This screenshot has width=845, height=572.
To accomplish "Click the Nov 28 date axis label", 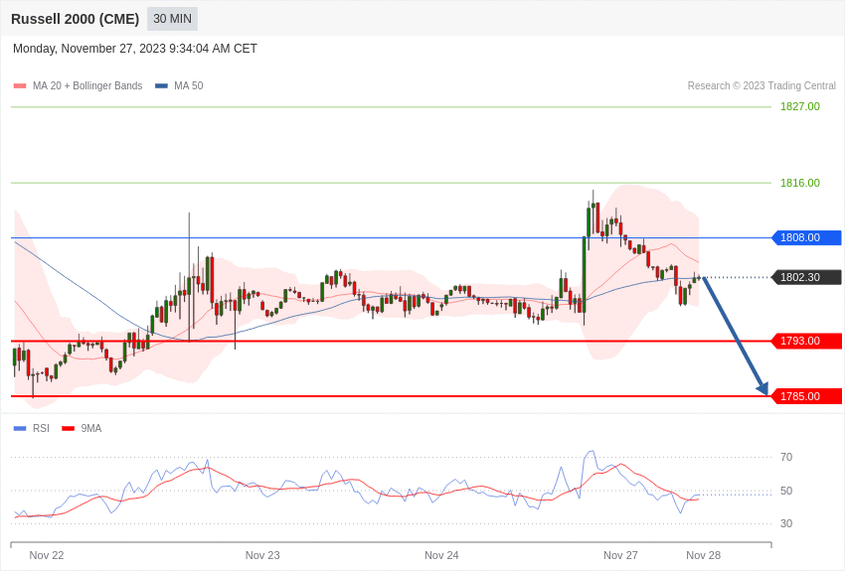I will (703, 555).
